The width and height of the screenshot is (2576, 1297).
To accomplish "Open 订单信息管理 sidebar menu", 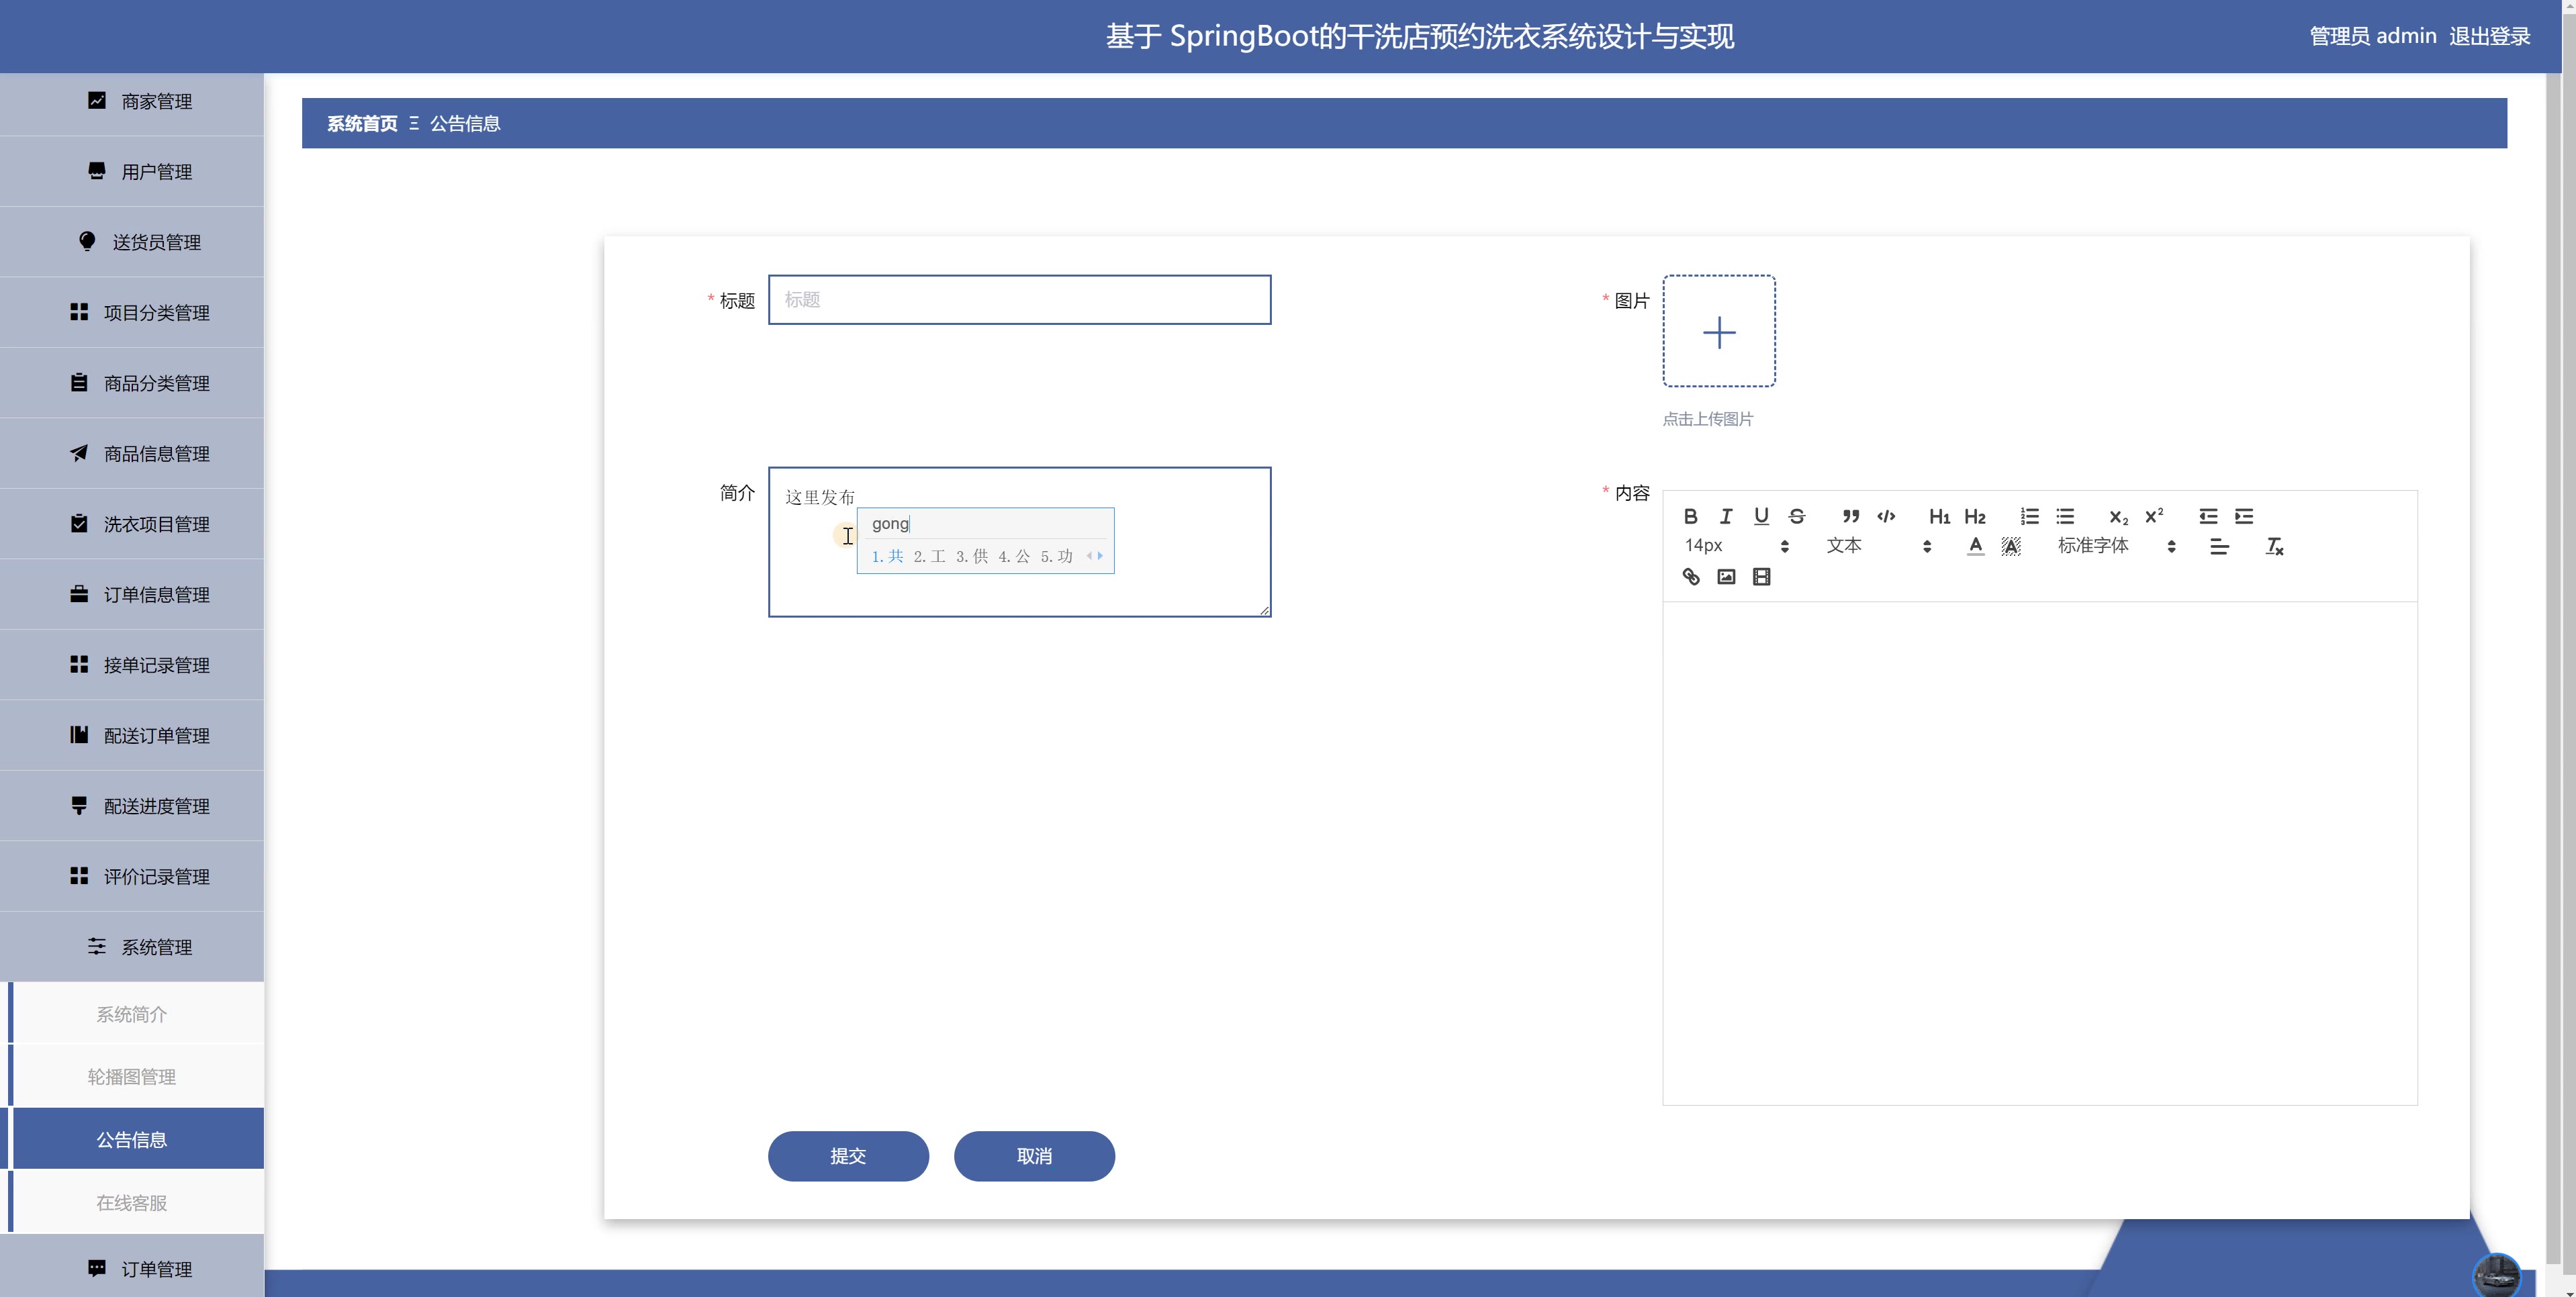I will pos(156,595).
